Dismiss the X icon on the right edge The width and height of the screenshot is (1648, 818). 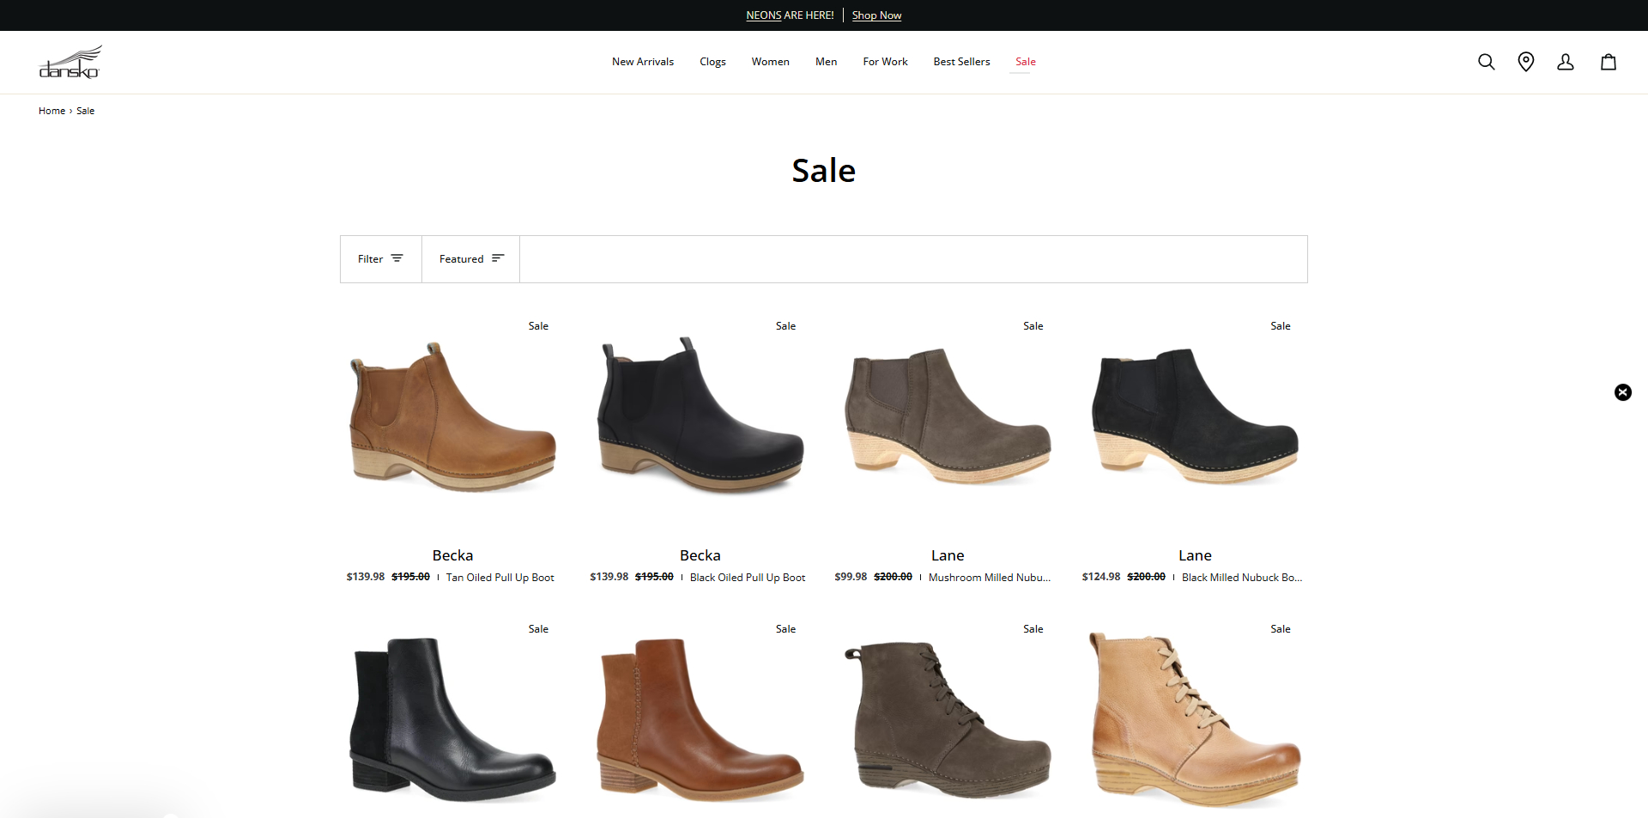tap(1622, 392)
